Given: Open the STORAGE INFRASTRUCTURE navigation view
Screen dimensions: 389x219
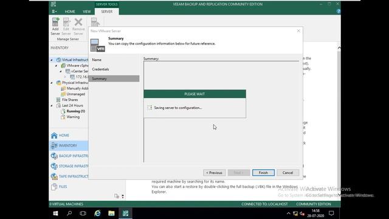Looking at the screenshot, I should [69, 166].
